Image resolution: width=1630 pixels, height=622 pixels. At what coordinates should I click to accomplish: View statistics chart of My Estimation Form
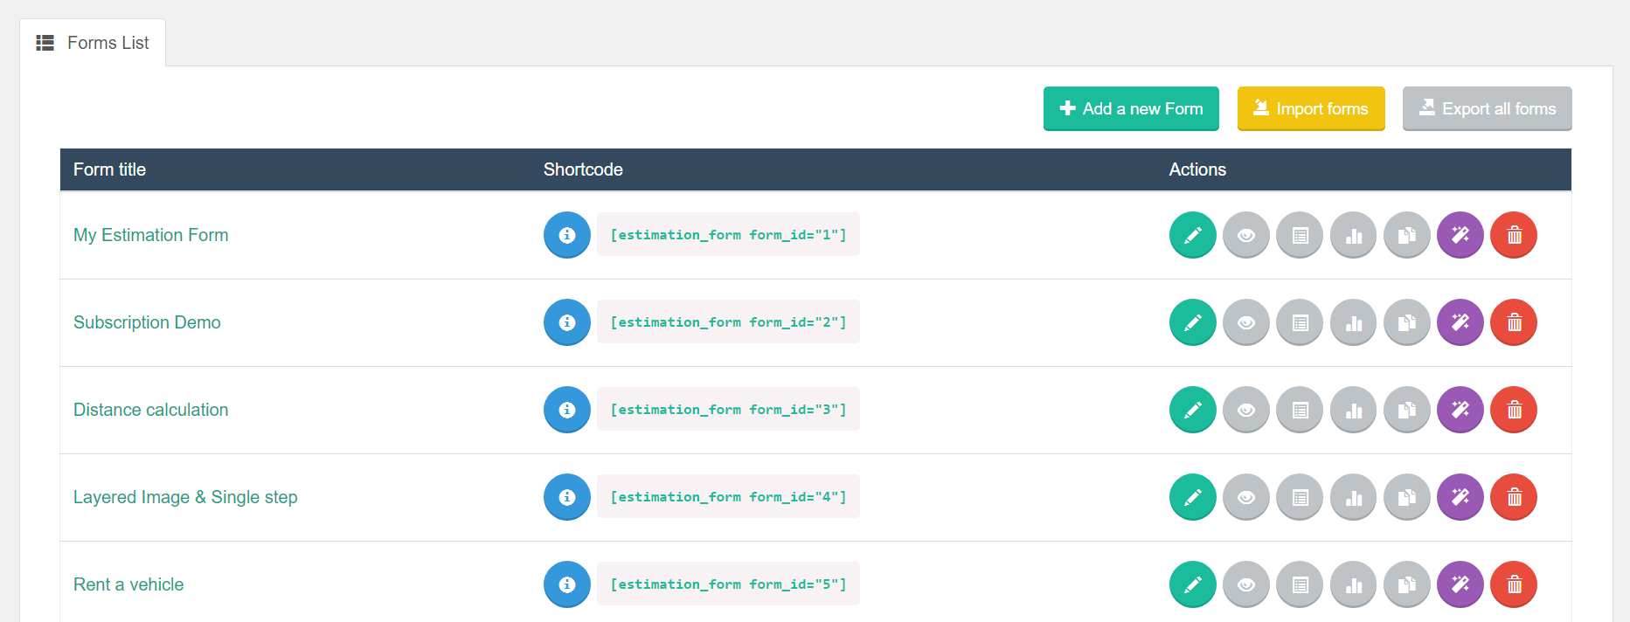1354,235
